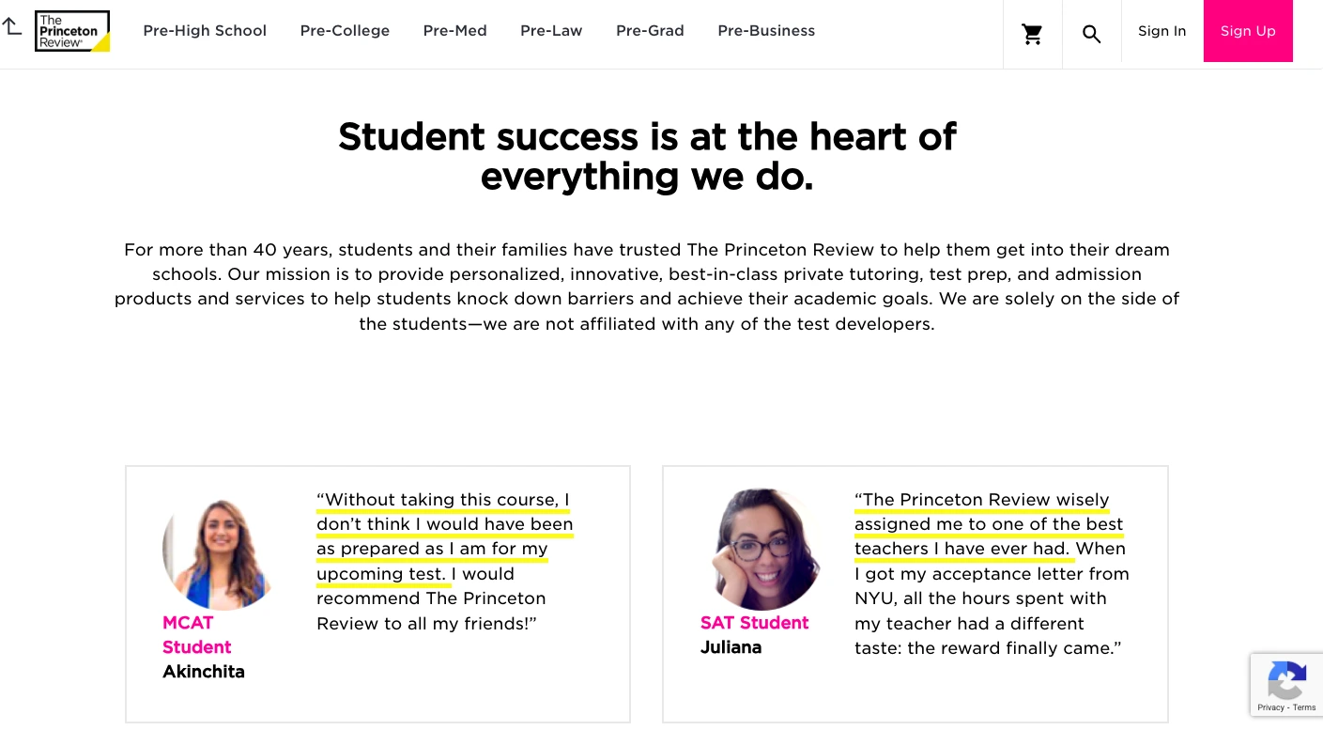Open the Pre-College menu
Screen dimensions: 1323x730
pyautogui.click(x=345, y=31)
